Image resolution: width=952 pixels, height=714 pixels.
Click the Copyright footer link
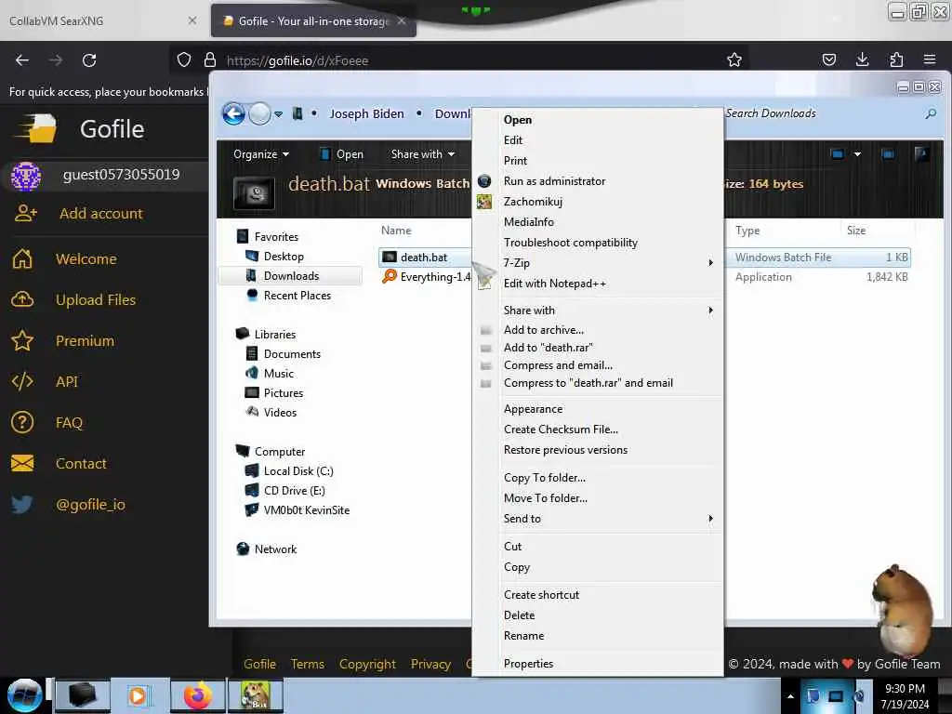367,664
